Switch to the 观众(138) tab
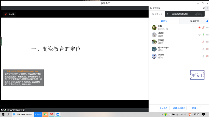The height and width of the screenshot is (117, 209). pyautogui.click(x=194, y=21)
